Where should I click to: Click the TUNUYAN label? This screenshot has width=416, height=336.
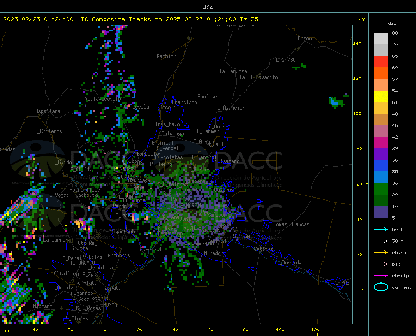pos(107,305)
